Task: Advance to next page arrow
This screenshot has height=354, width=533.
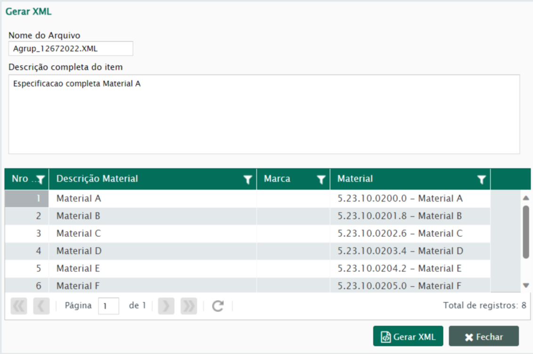Action: coord(166,306)
